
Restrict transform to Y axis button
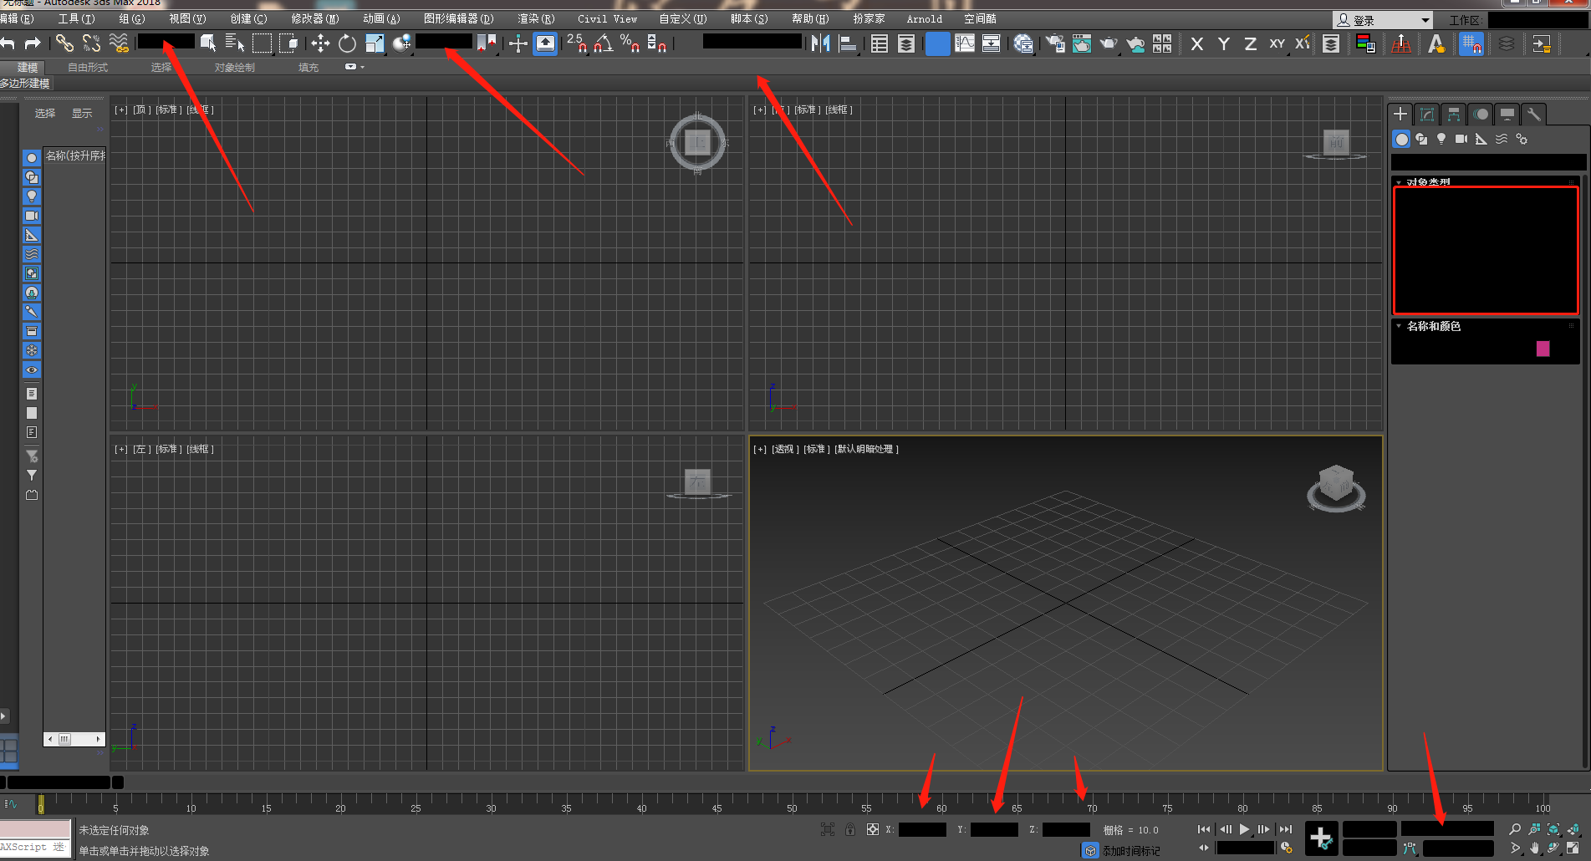point(1224,43)
